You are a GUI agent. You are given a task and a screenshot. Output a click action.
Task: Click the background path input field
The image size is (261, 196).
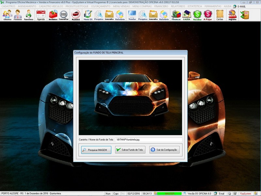click(149, 140)
